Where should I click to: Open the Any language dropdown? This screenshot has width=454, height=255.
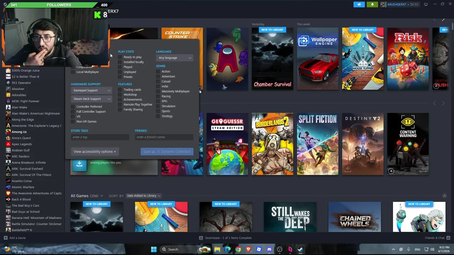(175, 58)
